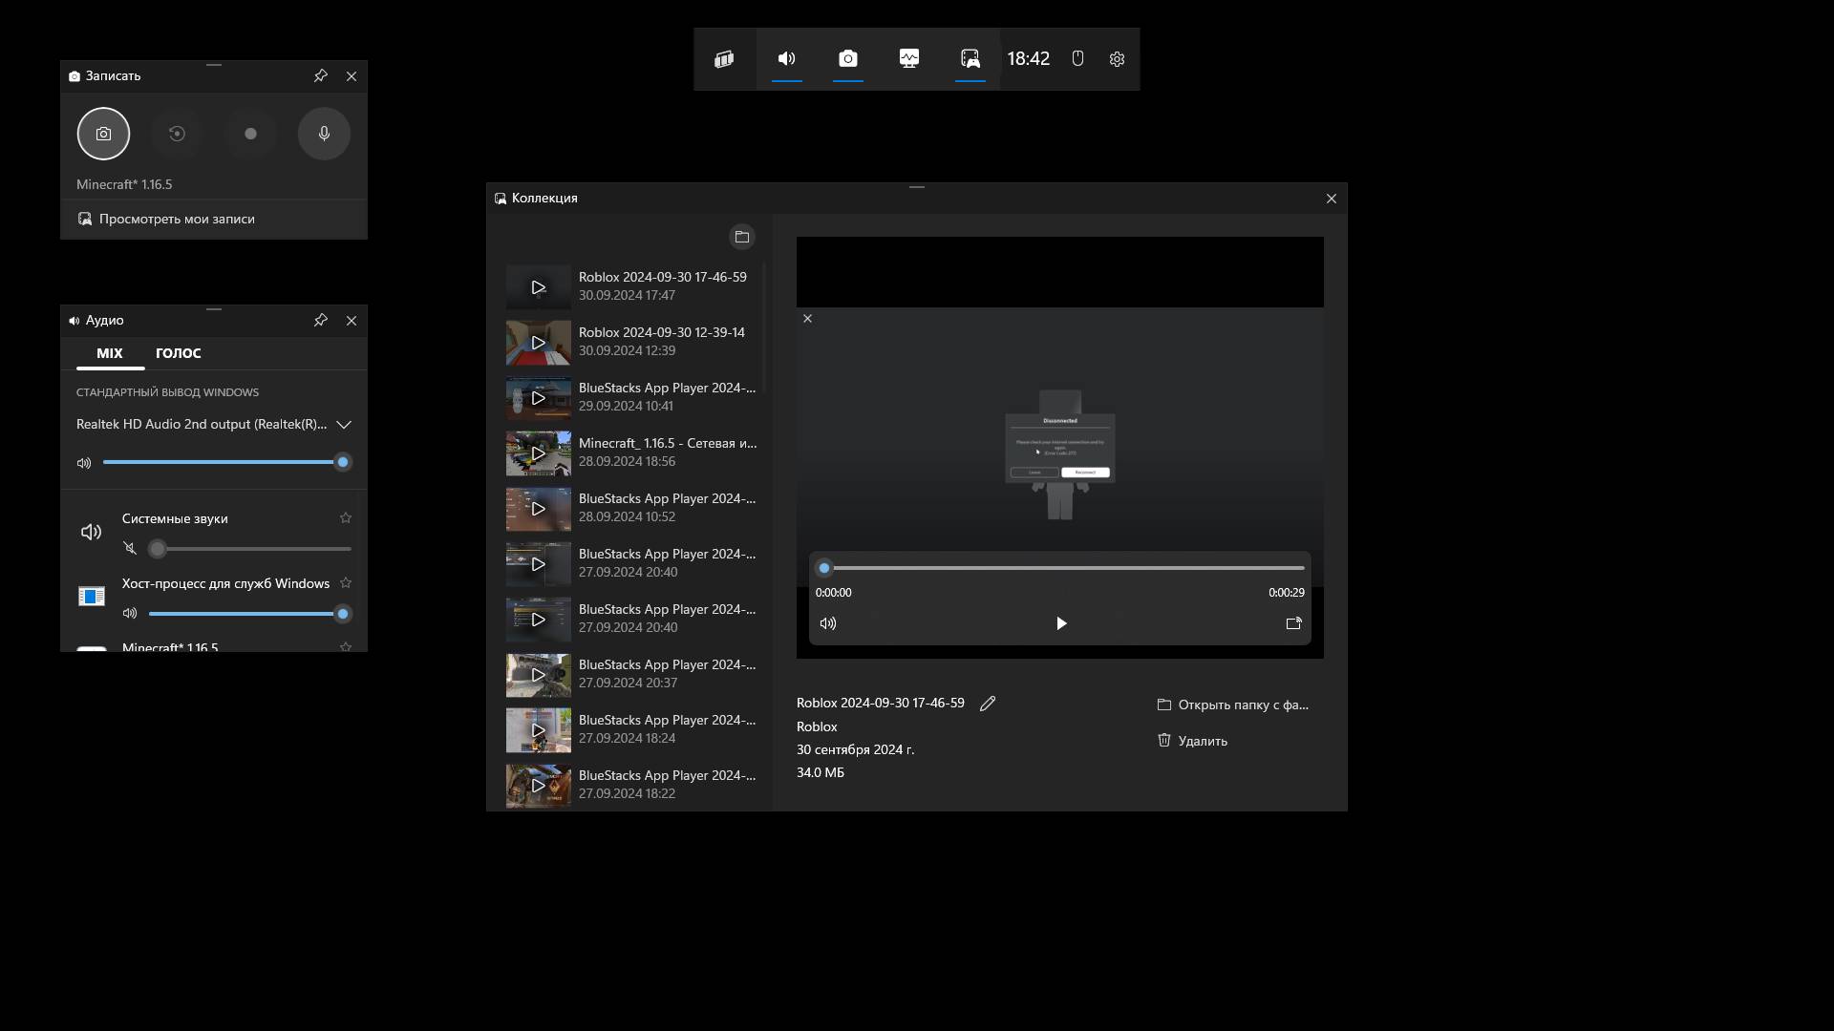Close the Записать widget
This screenshot has width=1834, height=1031.
coord(352,76)
